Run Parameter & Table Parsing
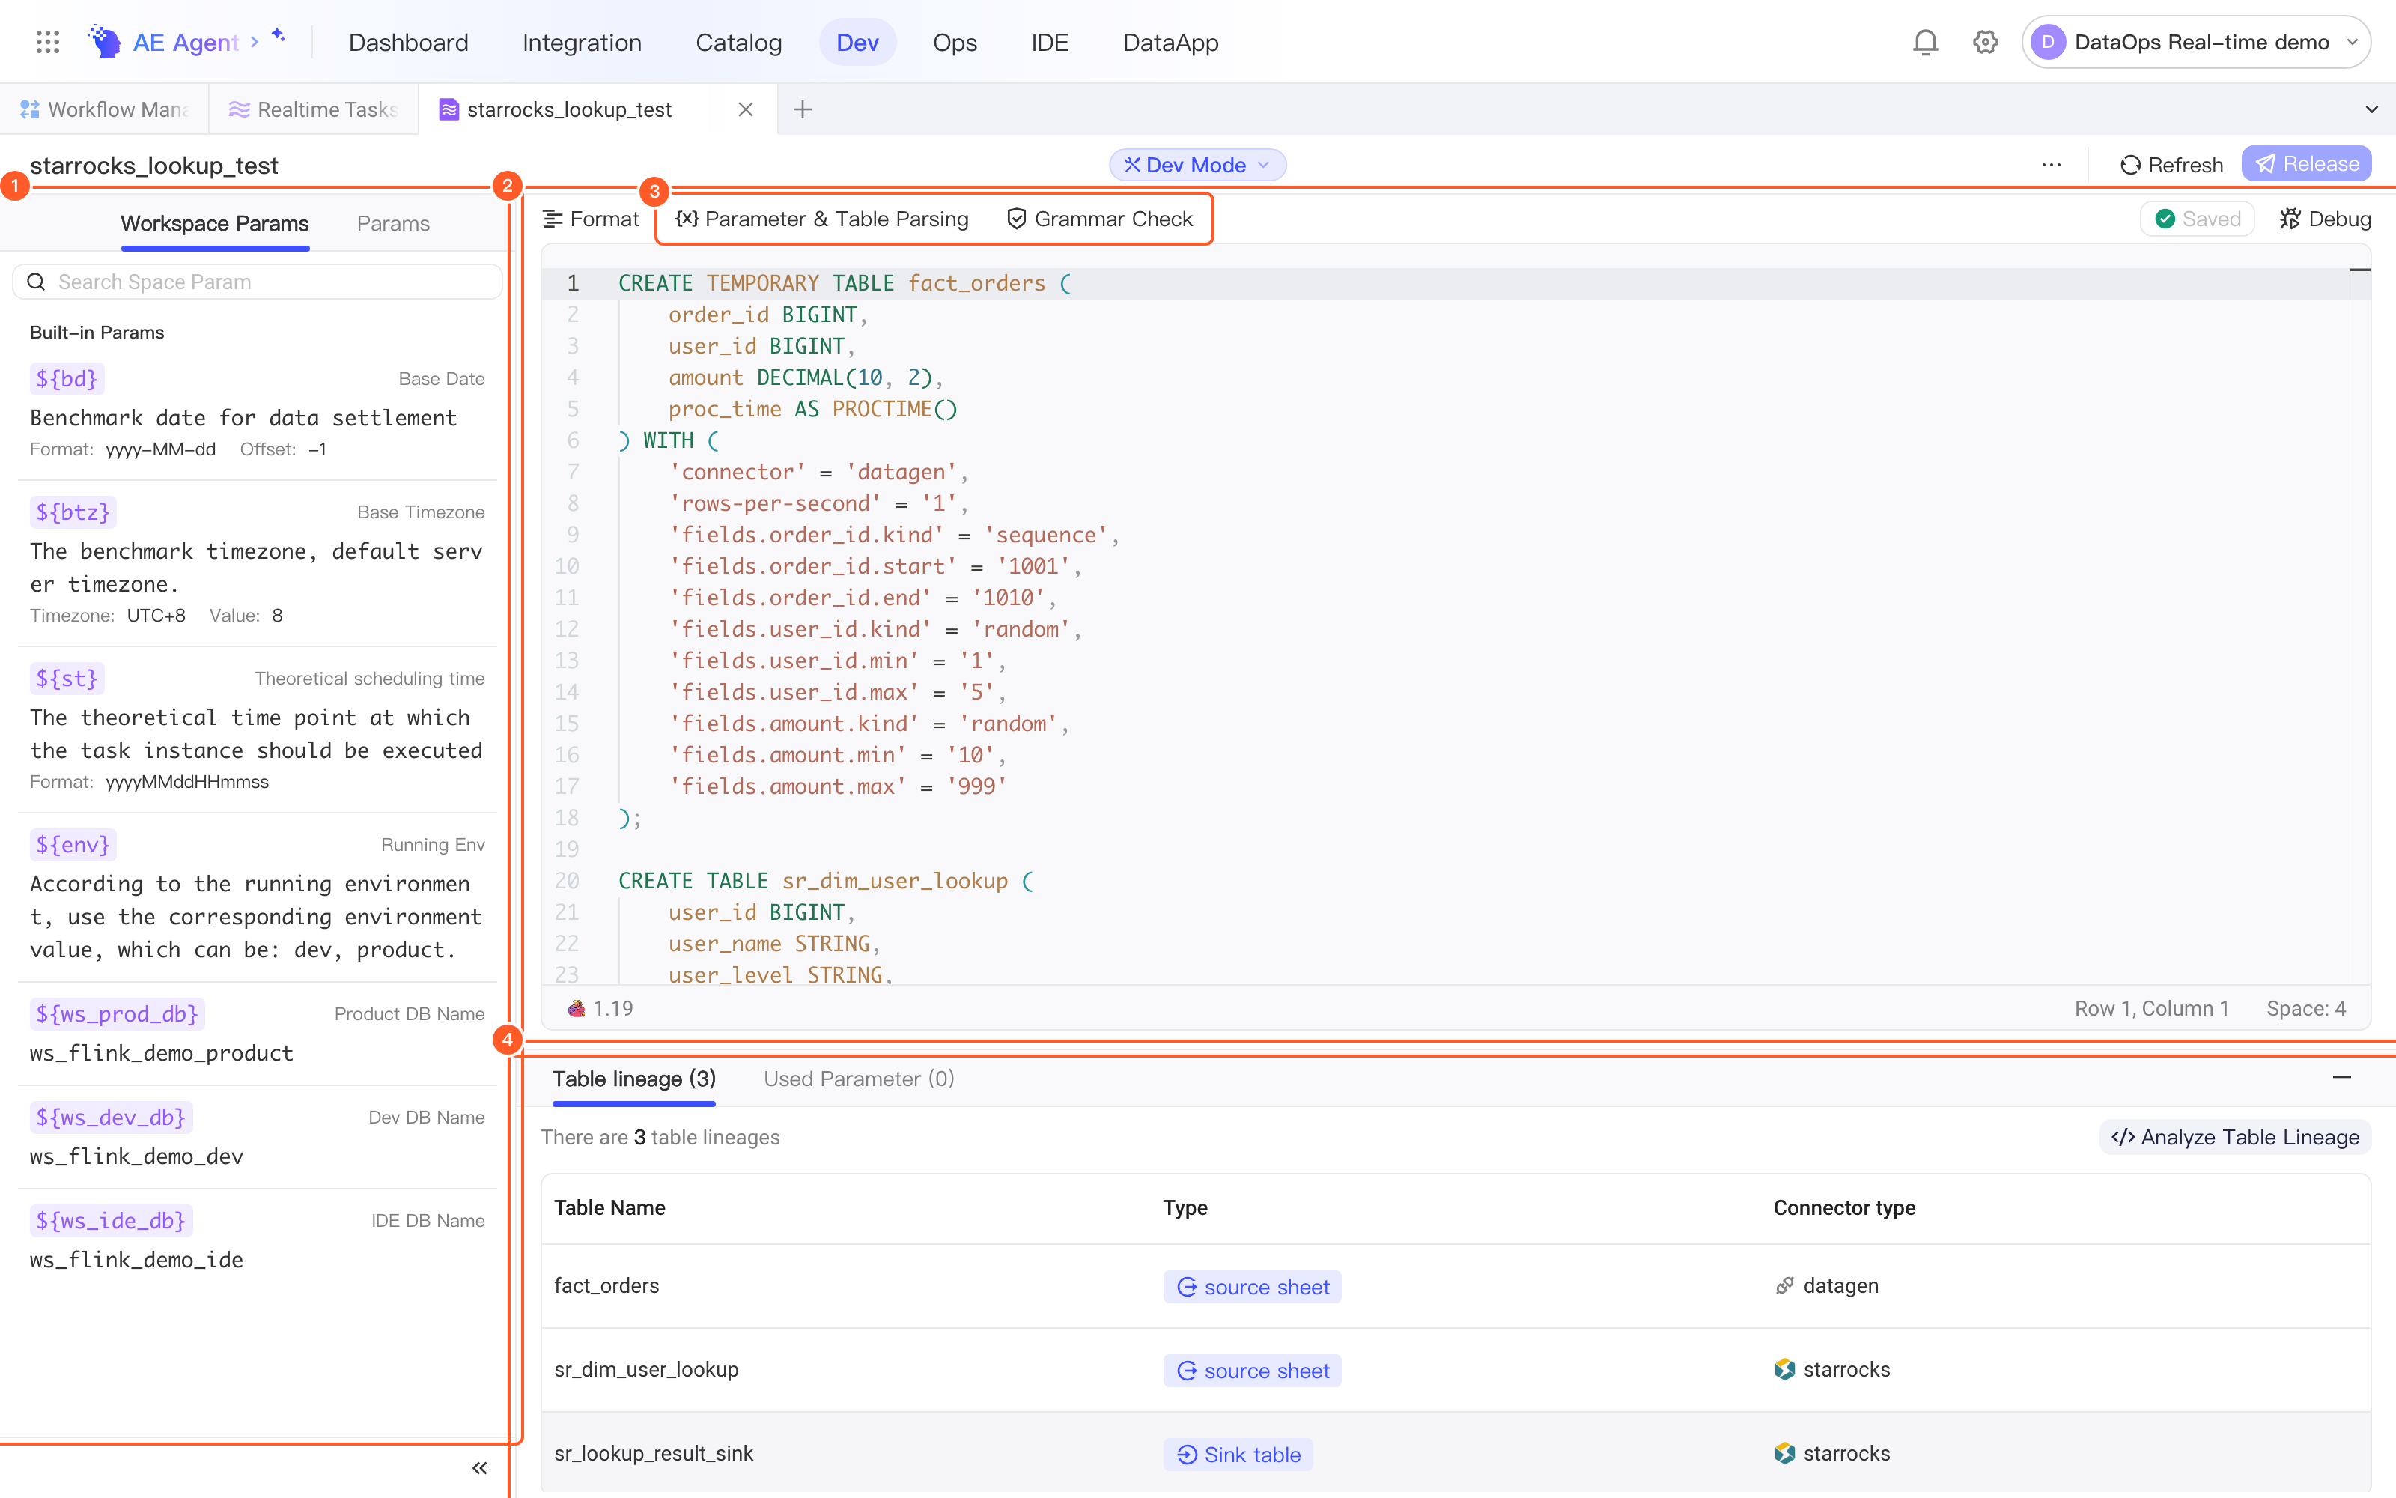Image resolution: width=2396 pixels, height=1498 pixels. tap(822, 219)
